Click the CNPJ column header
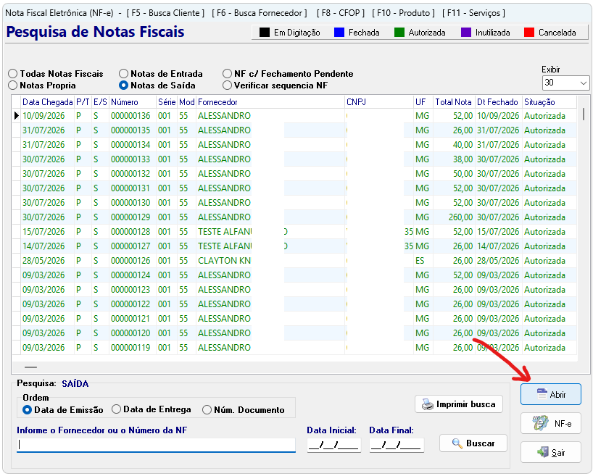Viewport: 593px width, 476px height. (378, 102)
